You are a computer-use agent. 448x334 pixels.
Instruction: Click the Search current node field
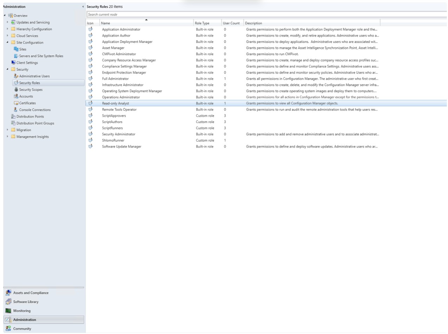point(246,14)
